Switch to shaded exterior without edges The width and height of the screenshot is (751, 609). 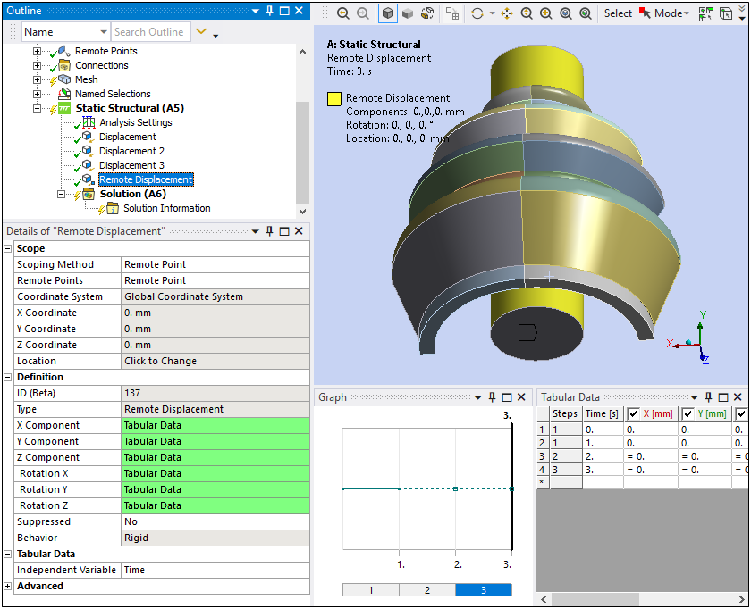[408, 13]
